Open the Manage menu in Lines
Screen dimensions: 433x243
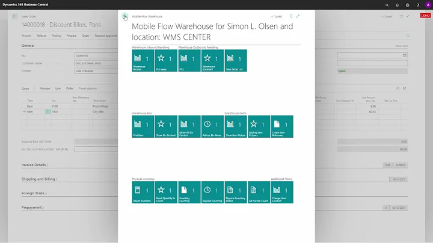(x=45, y=88)
